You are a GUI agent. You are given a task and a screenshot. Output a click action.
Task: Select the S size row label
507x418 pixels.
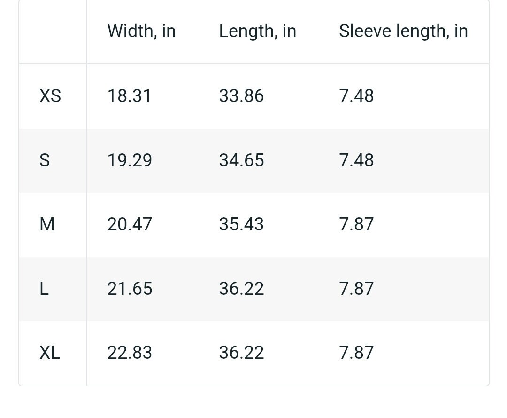pos(45,160)
